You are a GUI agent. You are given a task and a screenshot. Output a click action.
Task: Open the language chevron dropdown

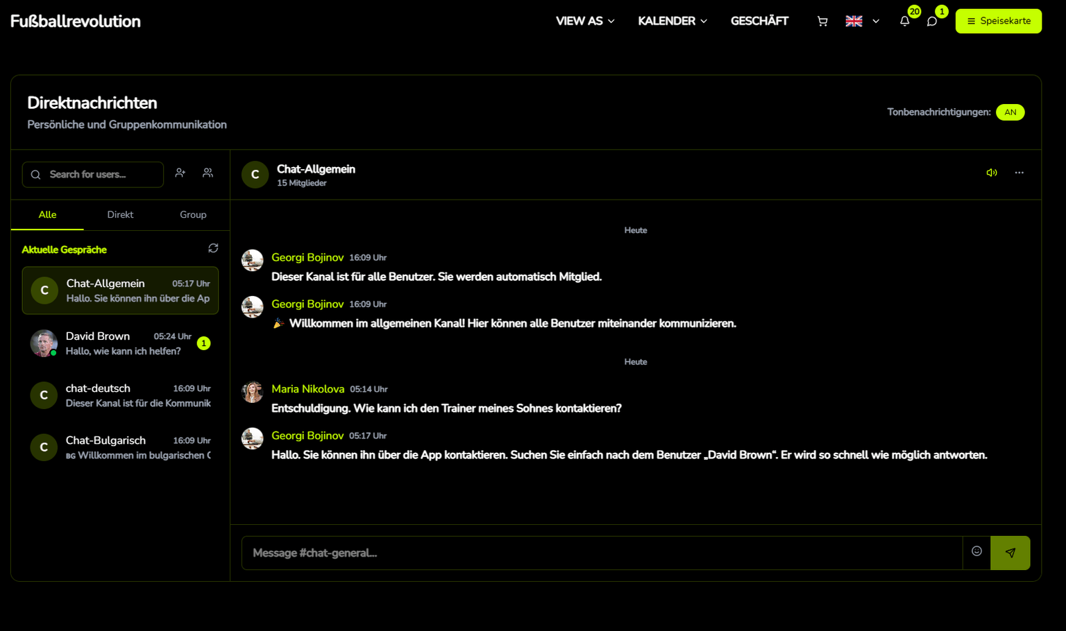[876, 21]
